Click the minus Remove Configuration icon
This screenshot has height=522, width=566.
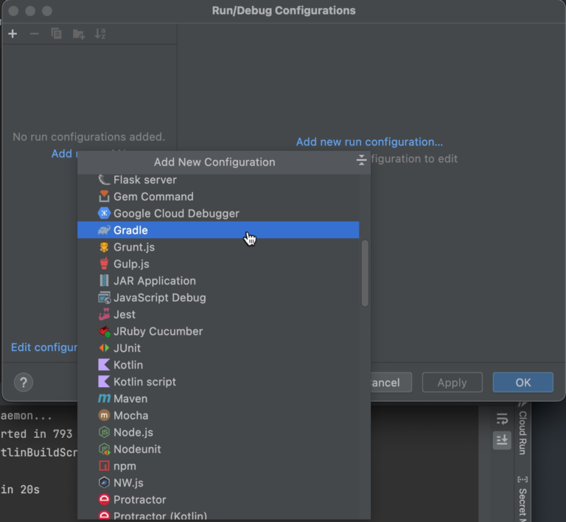34,34
